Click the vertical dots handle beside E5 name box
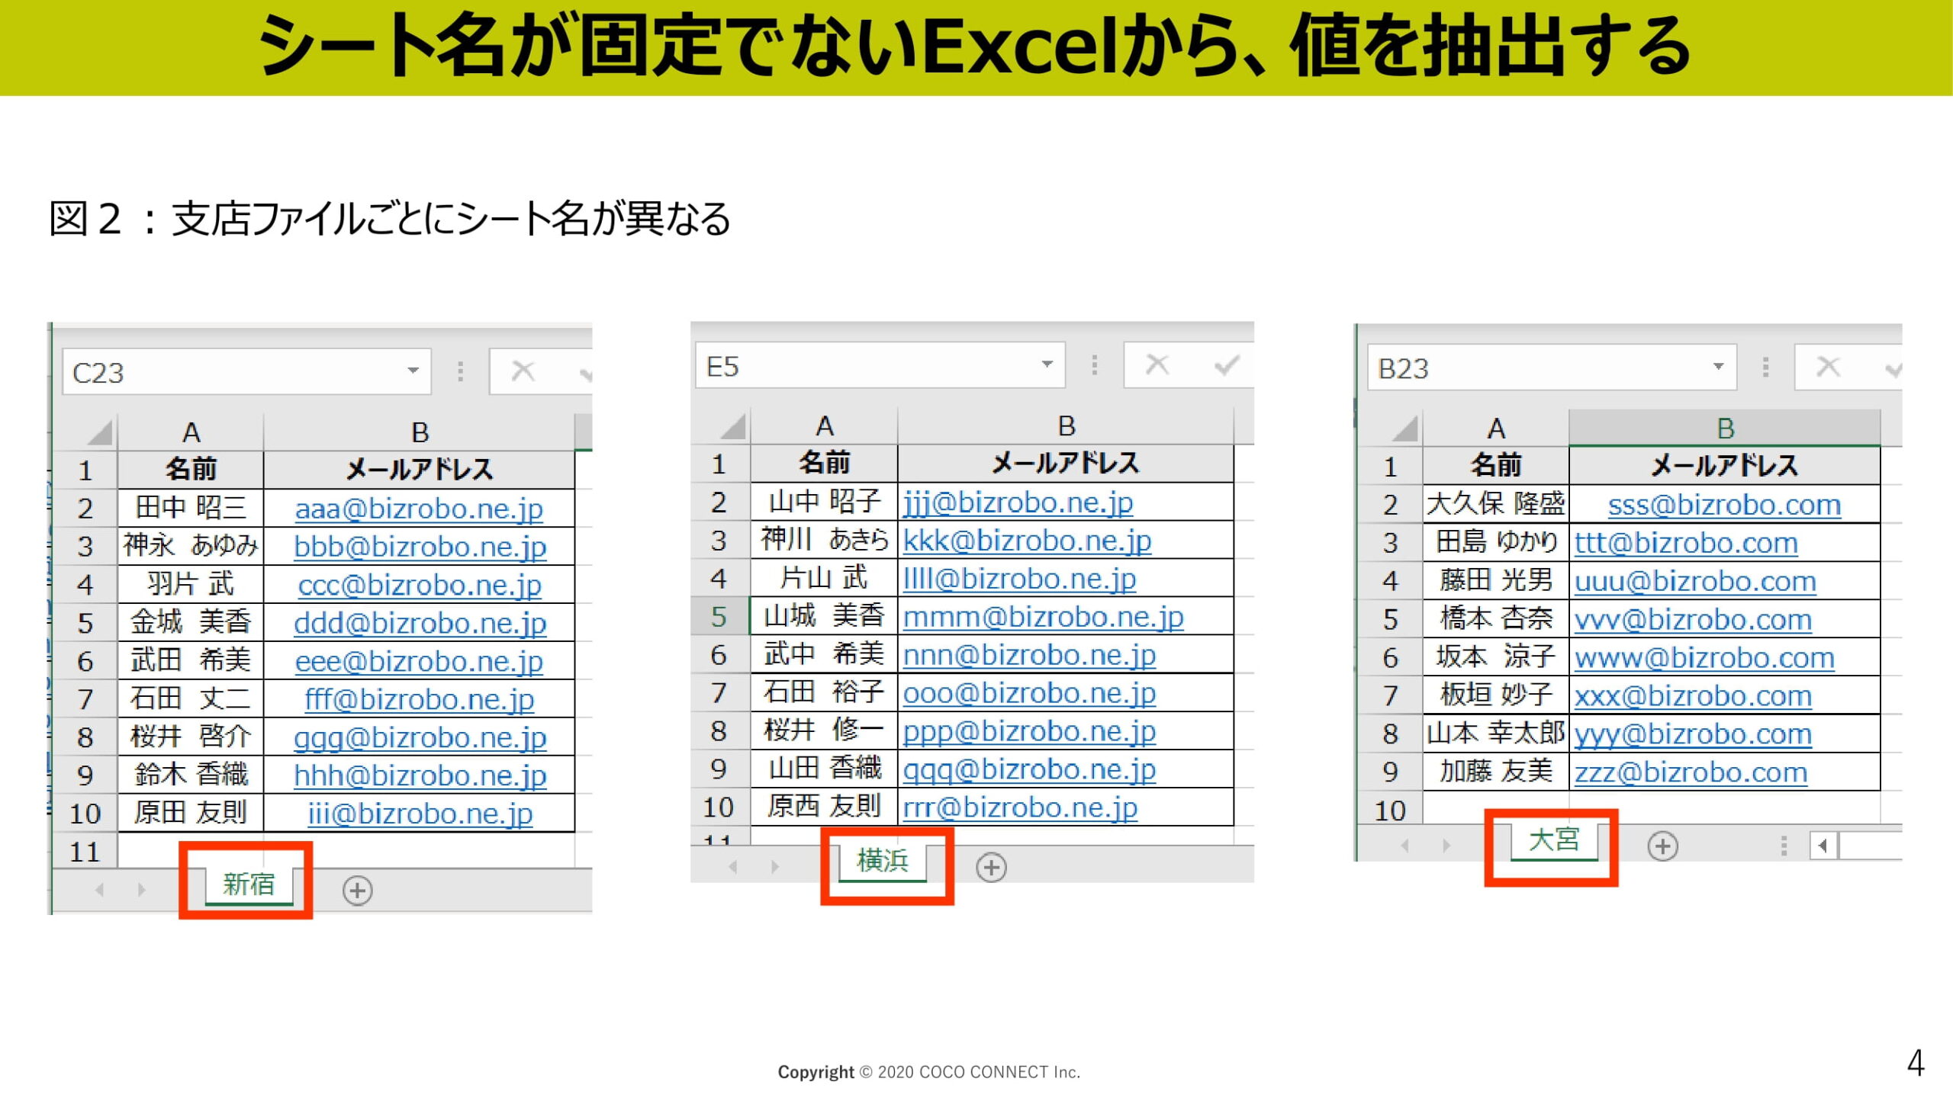 [1095, 365]
